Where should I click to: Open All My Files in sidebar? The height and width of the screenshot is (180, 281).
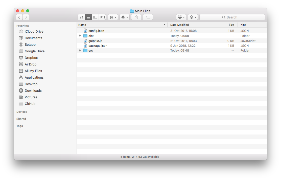pos(30,71)
